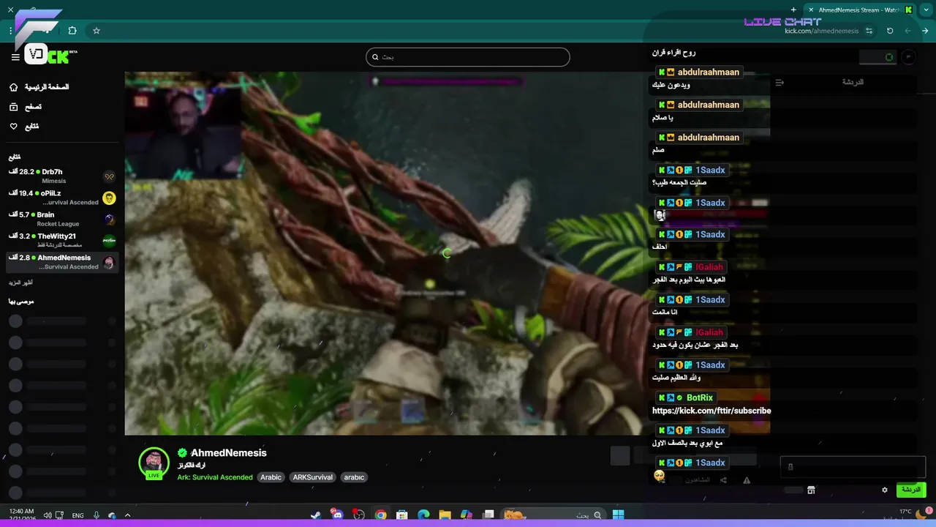Close the AhmedNemesis Stream tab
The width and height of the screenshot is (936, 527).
coord(810,10)
